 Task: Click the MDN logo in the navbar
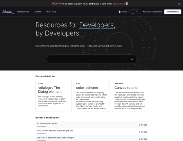(8, 12)
